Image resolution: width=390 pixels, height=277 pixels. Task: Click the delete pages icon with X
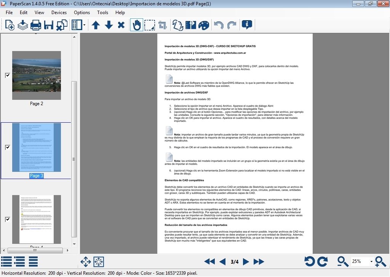62,25
